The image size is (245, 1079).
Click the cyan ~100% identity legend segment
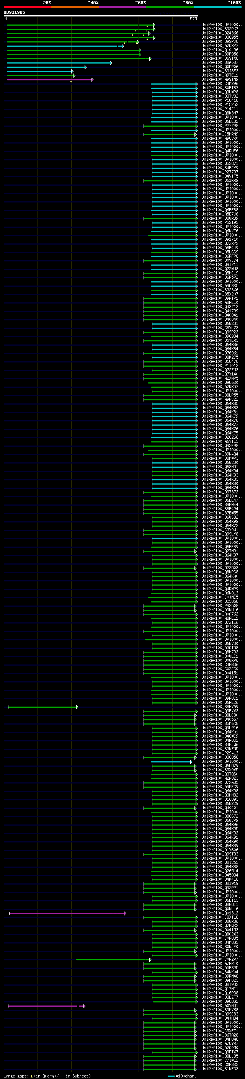218,7
